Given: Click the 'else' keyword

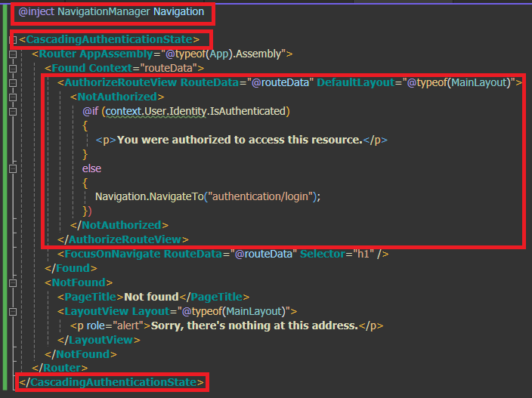Looking at the screenshot, I should point(91,168).
